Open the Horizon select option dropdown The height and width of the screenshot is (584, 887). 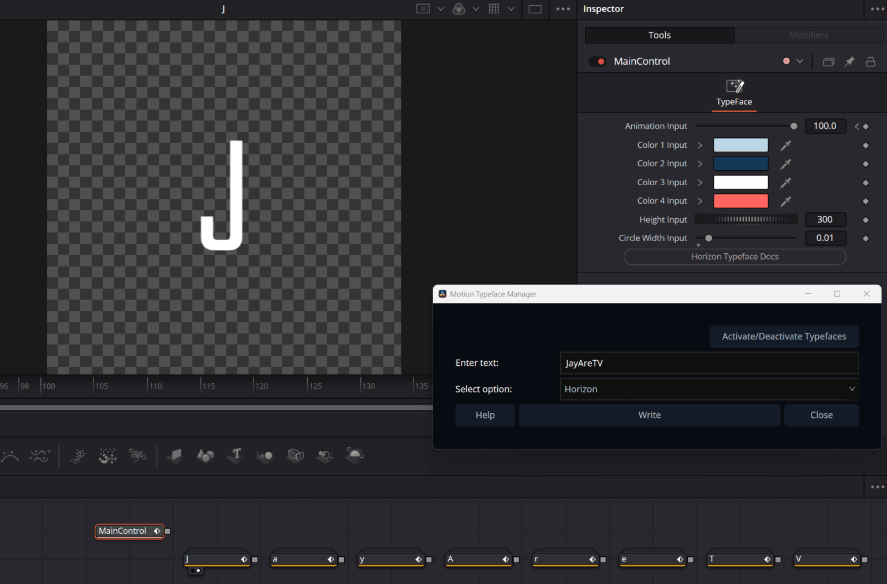709,389
